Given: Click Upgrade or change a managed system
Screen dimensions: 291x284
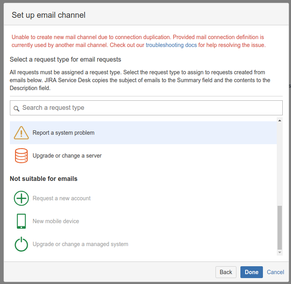Looking at the screenshot, I should (80, 244).
